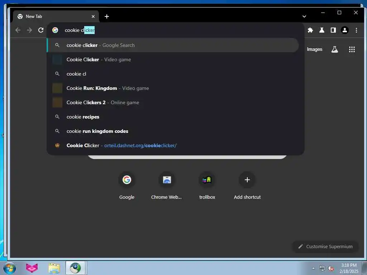Open Windows Explorer from the taskbar

click(x=54, y=268)
